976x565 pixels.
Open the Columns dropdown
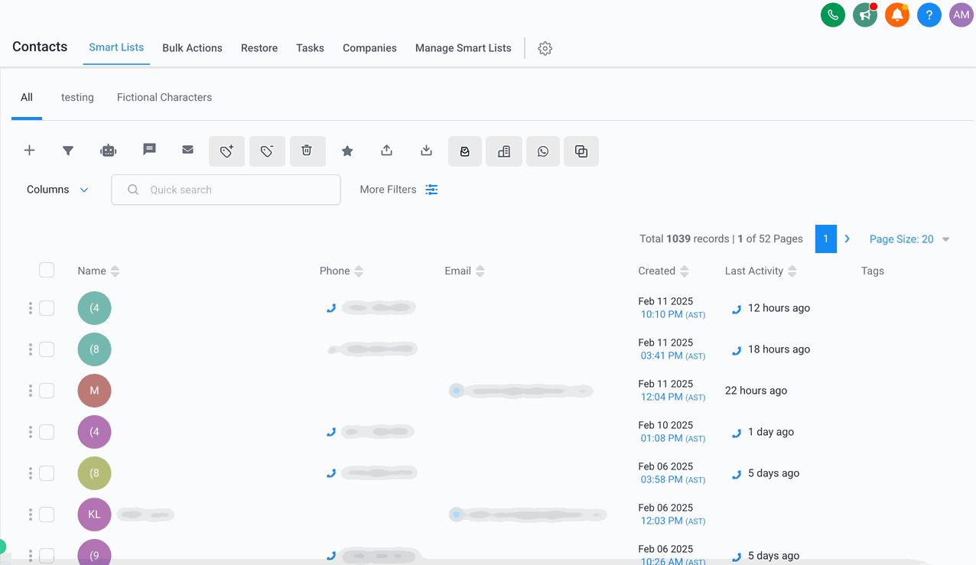58,190
